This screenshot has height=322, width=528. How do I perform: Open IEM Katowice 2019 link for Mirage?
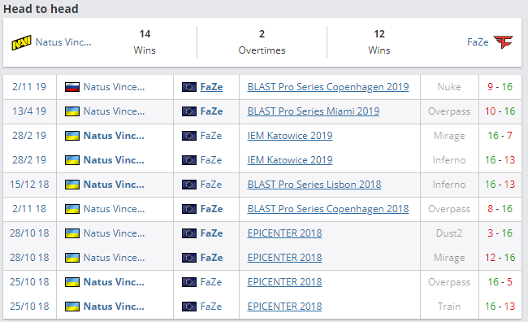(290, 136)
